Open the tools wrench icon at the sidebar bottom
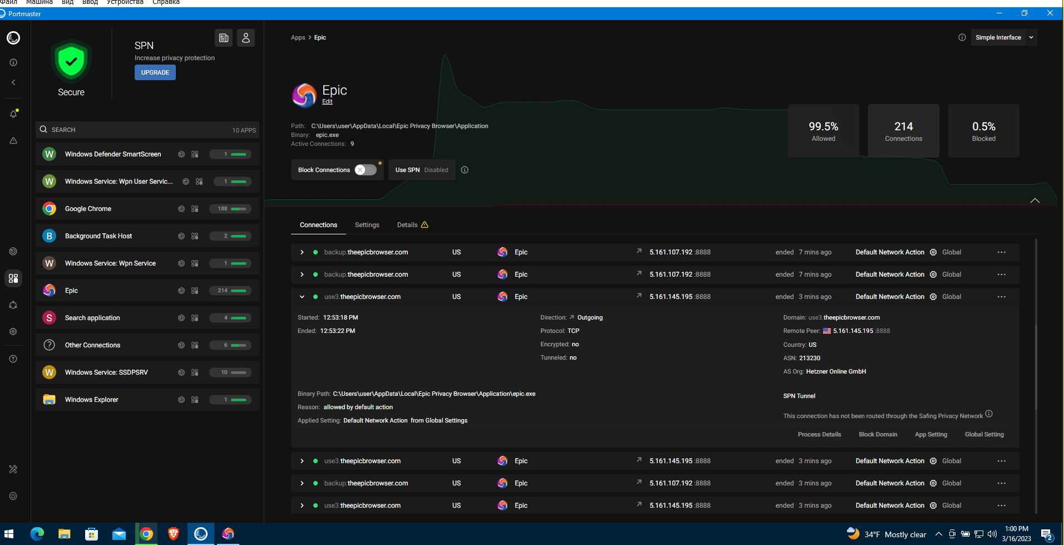Screen dimensions: 1064x545 point(13,469)
